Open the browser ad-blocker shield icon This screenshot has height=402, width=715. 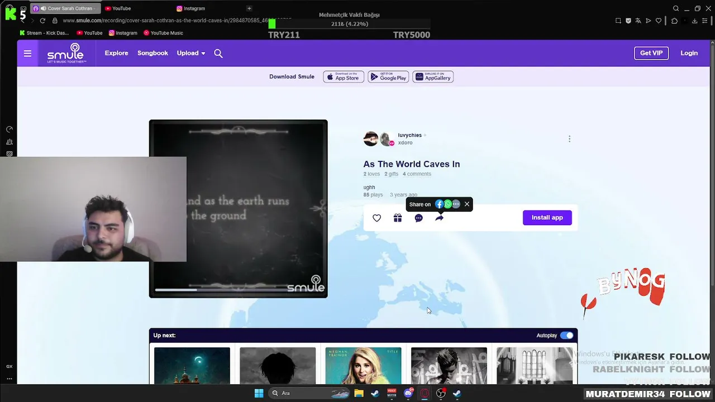click(x=628, y=21)
